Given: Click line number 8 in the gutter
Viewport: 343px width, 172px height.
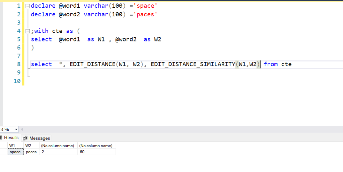Looking at the screenshot, I should coord(19,64).
